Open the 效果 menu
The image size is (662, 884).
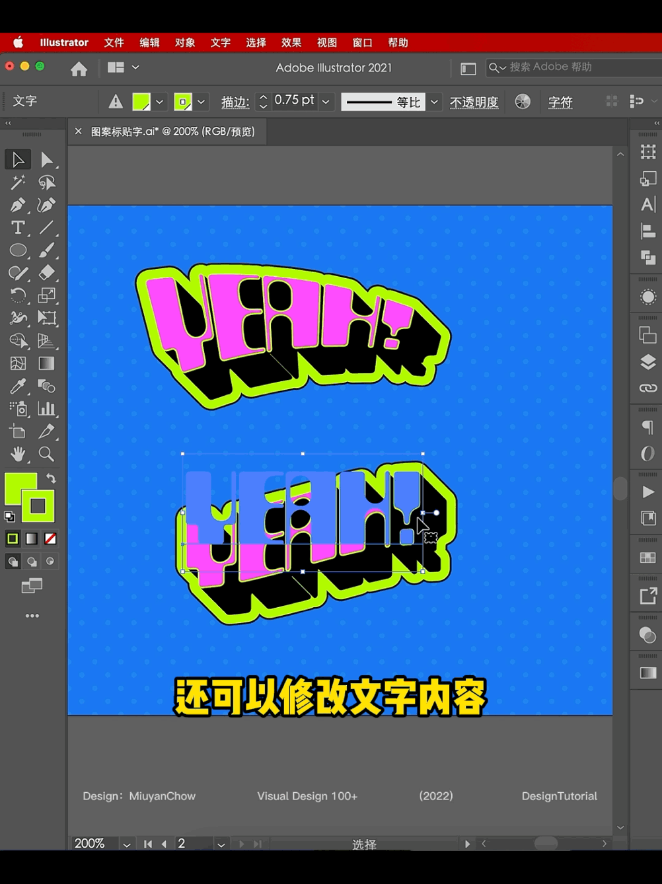tap(291, 42)
